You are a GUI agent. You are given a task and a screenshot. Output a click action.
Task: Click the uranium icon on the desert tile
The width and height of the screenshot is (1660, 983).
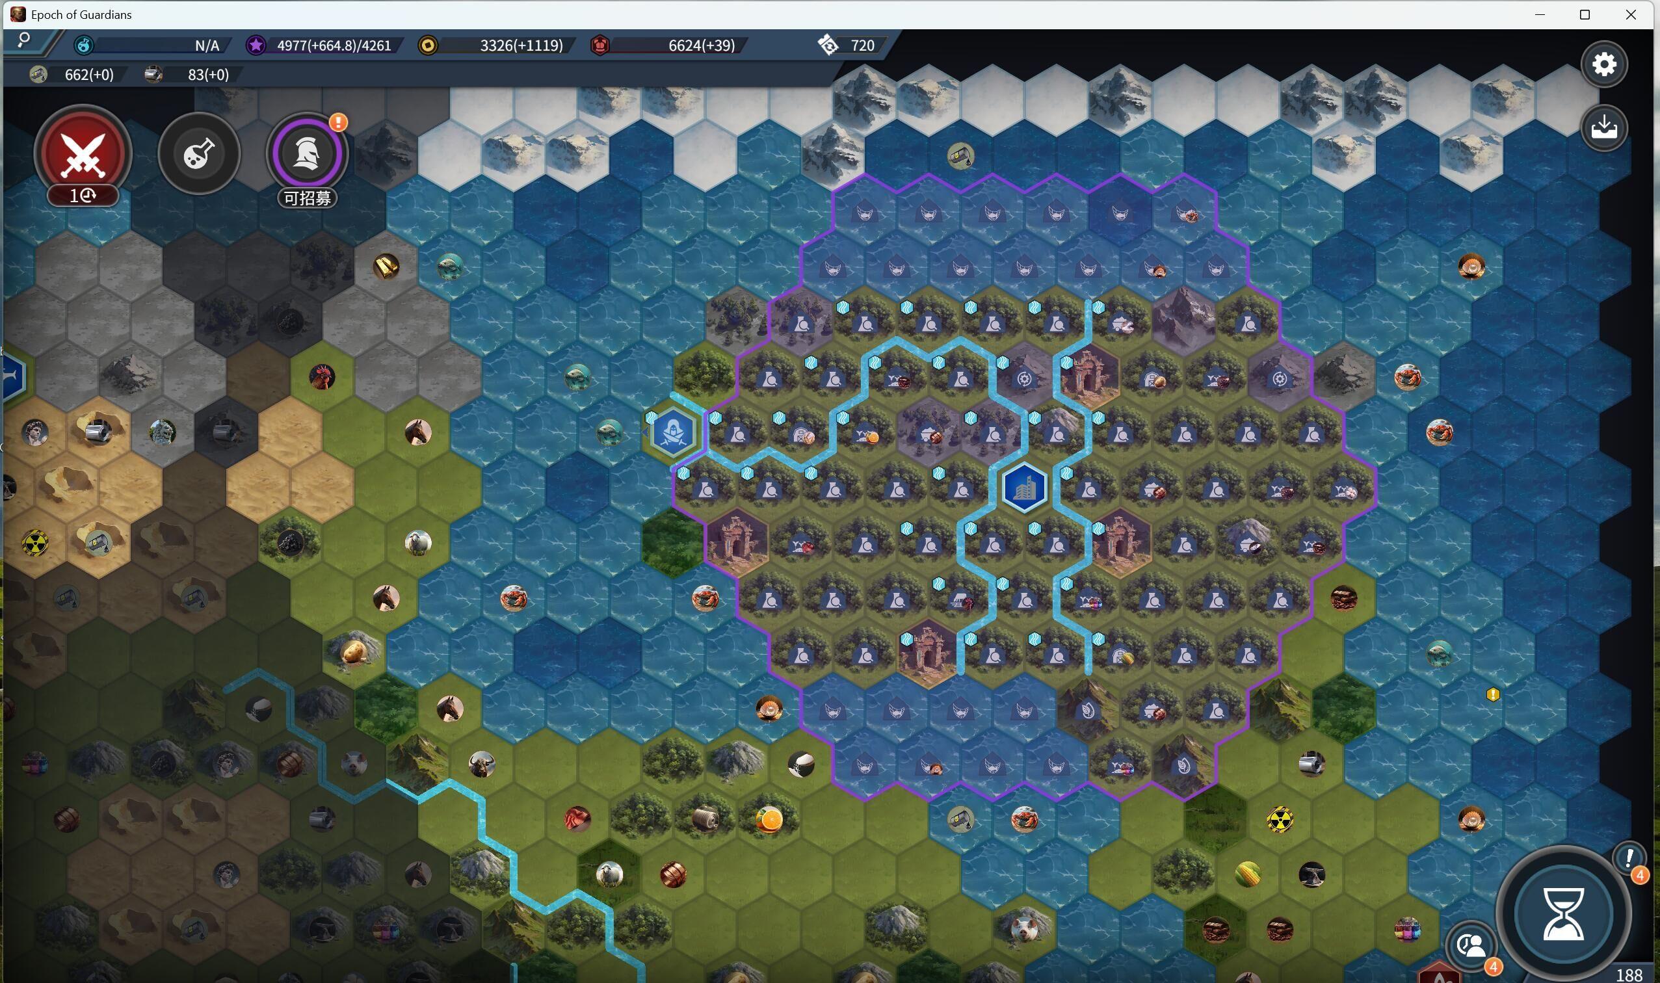pyautogui.click(x=34, y=543)
